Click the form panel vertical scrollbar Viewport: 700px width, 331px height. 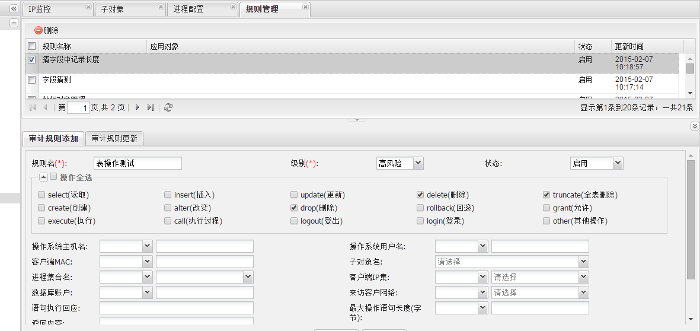click(x=691, y=219)
